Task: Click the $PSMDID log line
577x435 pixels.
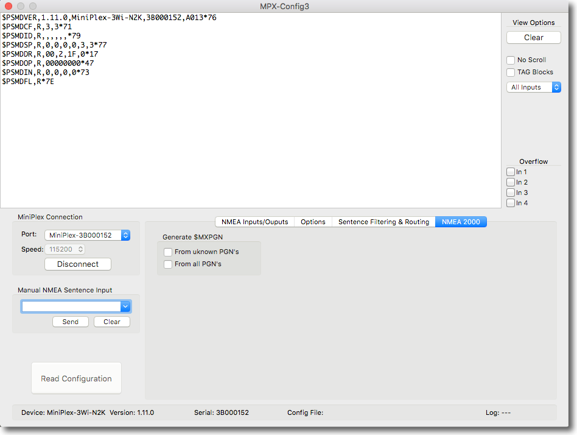Action: click(x=41, y=36)
